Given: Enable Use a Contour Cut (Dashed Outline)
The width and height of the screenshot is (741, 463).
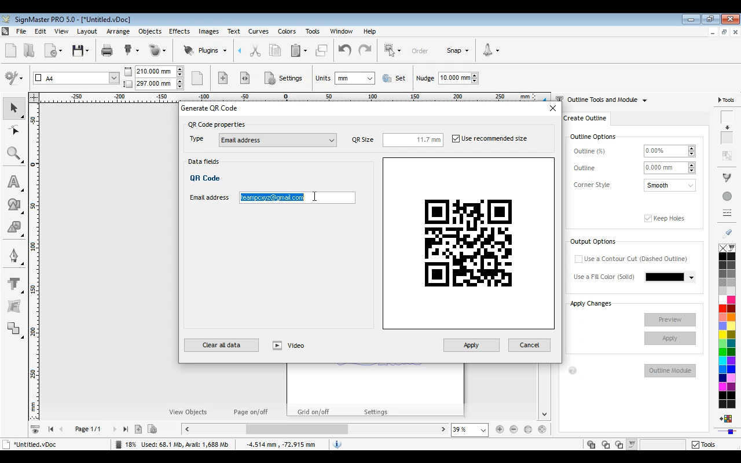Looking at the screenshot, I should (x=578, y=259).
